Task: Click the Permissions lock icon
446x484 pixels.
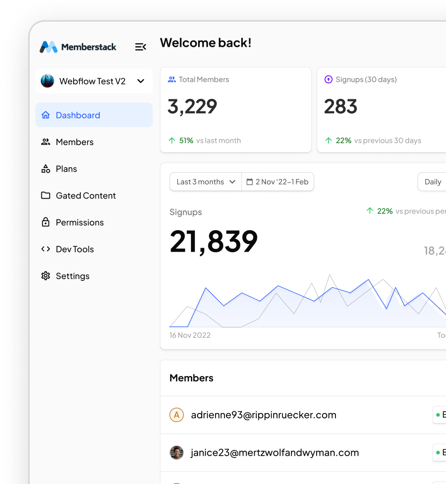Action: [45, 222]
